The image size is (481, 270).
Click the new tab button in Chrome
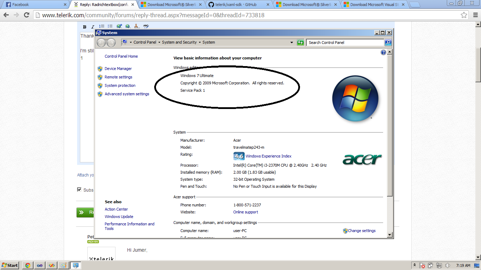click(415, 5)
